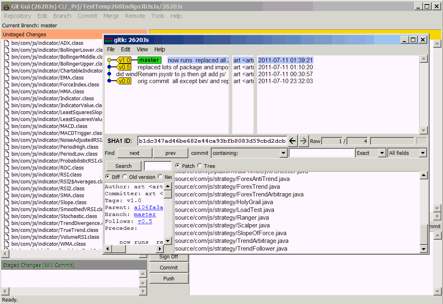Select the Diff radio button
The image size is (443, 304).
click(x=107, y=176)
